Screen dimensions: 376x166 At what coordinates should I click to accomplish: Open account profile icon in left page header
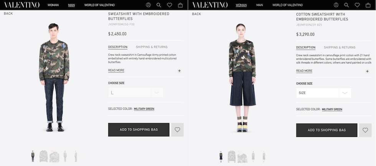coord(148,5)
